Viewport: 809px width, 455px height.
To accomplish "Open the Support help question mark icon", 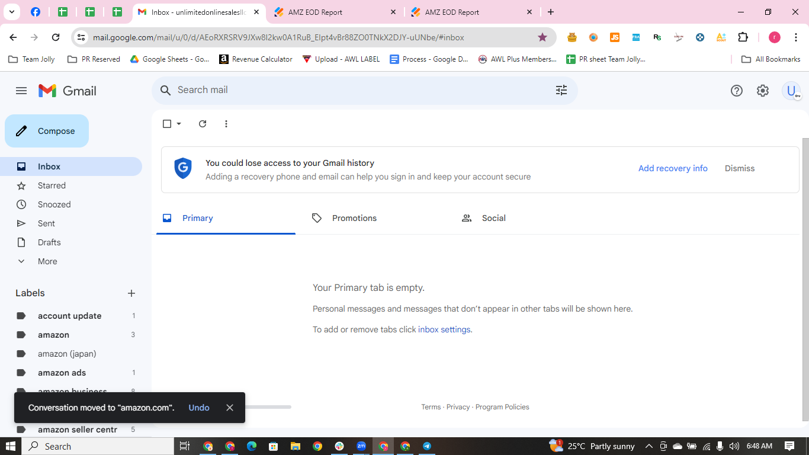I will coord(737,91).
